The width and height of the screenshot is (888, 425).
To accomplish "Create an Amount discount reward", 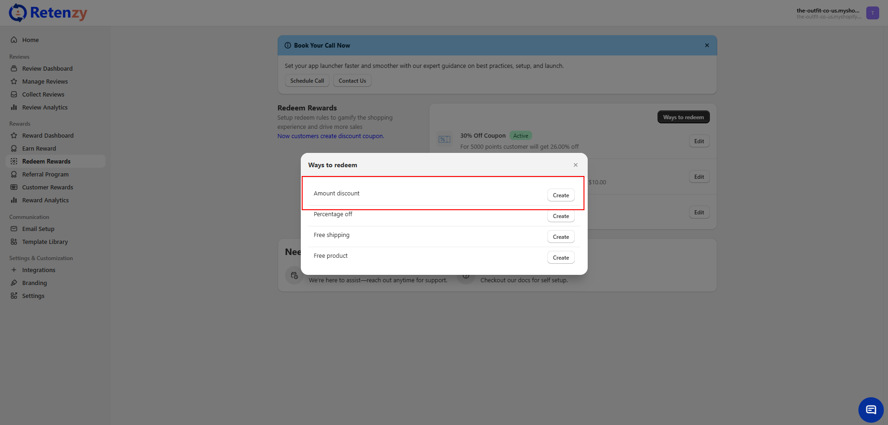I will [560, 195].
